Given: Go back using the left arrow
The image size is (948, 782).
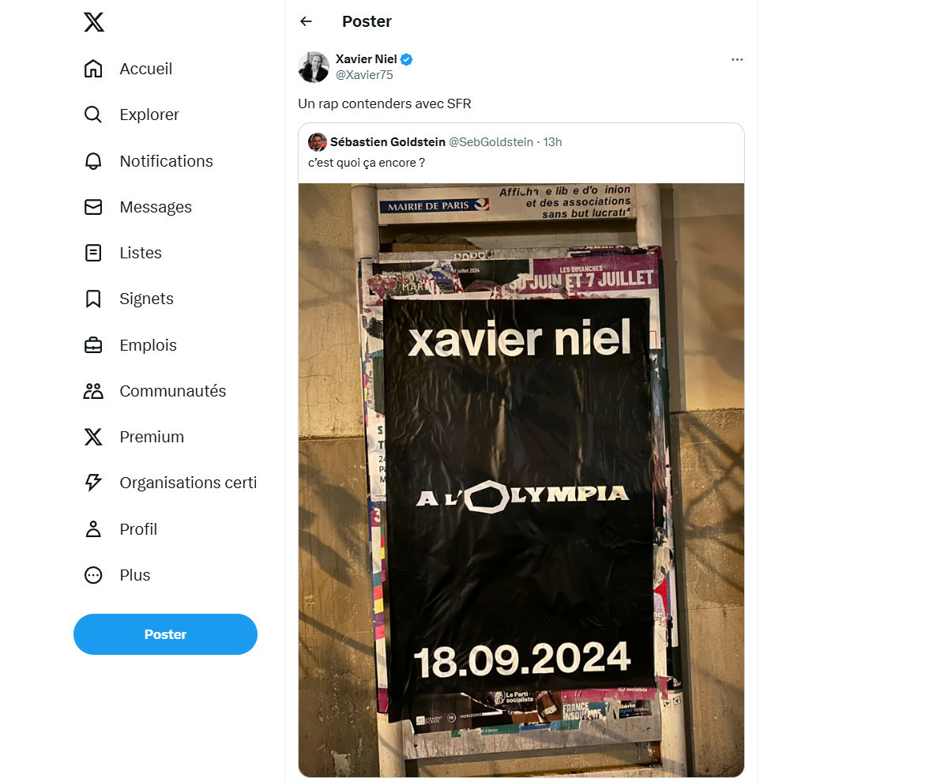Looking at the screenshot, I should click(307, 21).
